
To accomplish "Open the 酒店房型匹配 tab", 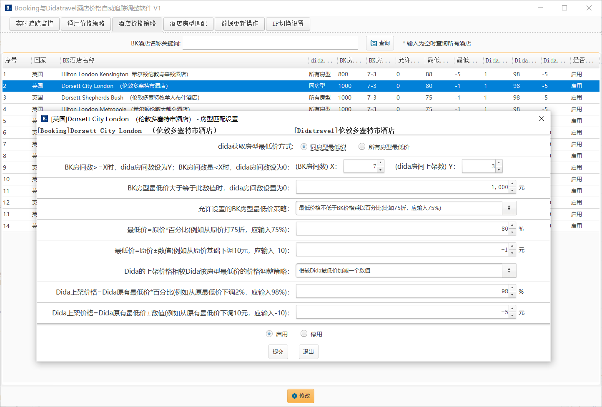I will [188, 24].
